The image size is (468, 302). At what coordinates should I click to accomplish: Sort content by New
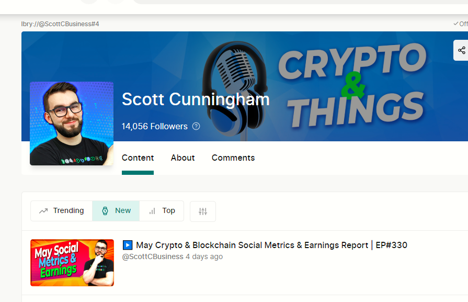pyautogui.click(x=116, y=211)
